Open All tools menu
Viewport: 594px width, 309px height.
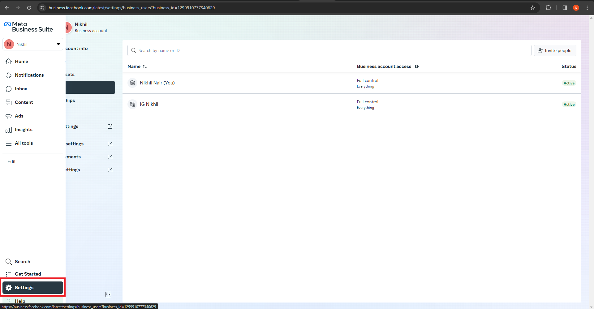tap(33, 143)
